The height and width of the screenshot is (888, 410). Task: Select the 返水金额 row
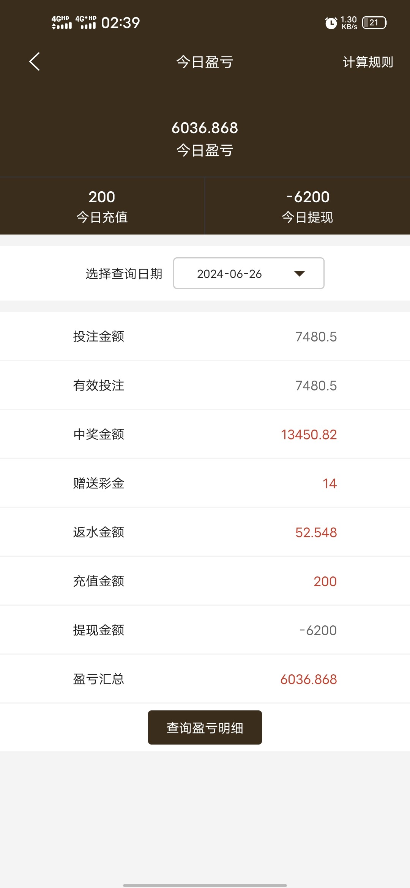tap(205, 532)
